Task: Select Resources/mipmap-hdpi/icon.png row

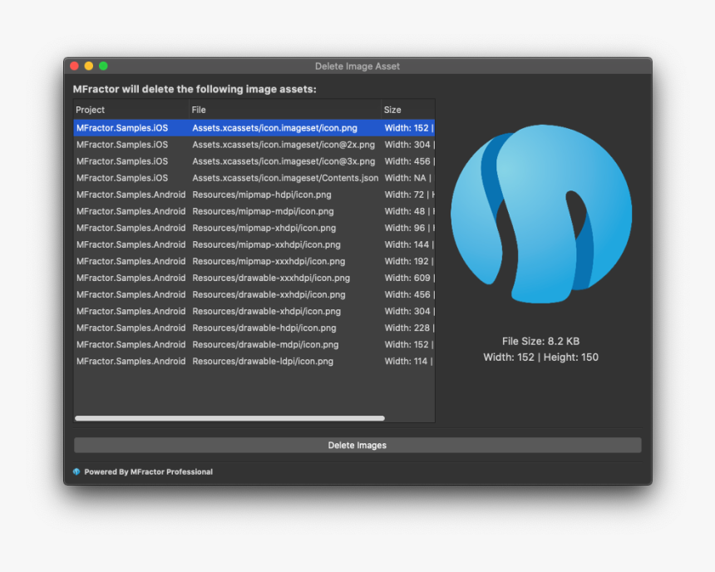Action: tap(254, 195)
